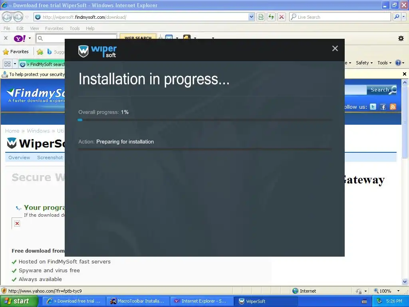Close the information bar

(x=404, y=74)
